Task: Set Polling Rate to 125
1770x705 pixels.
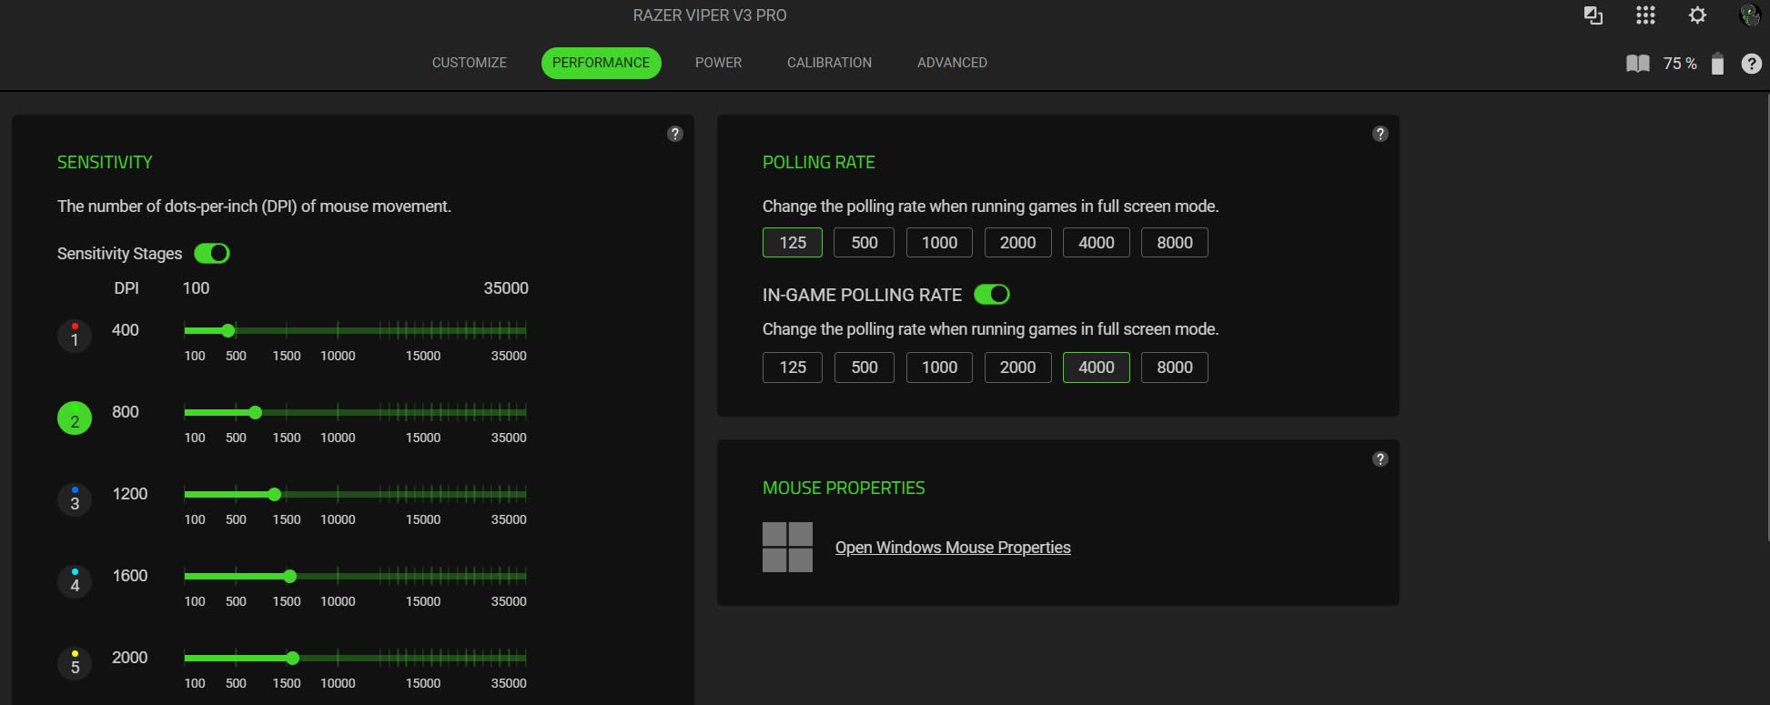Action: pos(793,243)
